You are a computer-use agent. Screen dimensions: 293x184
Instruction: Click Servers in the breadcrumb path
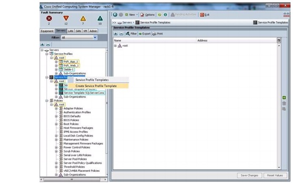[127, 22]
